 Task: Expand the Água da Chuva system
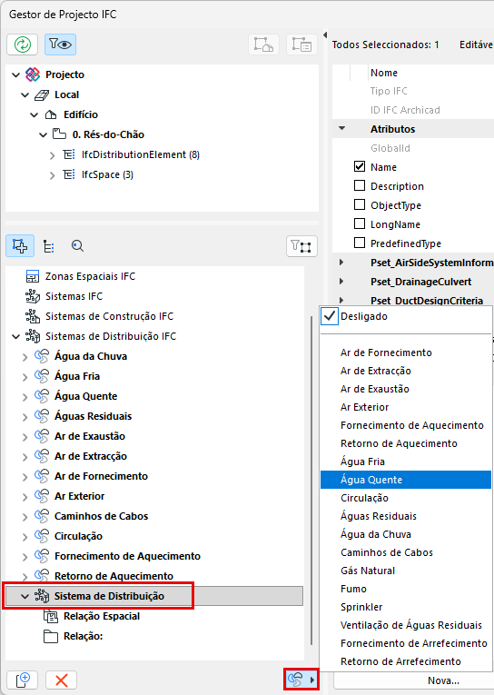point(25,357)
